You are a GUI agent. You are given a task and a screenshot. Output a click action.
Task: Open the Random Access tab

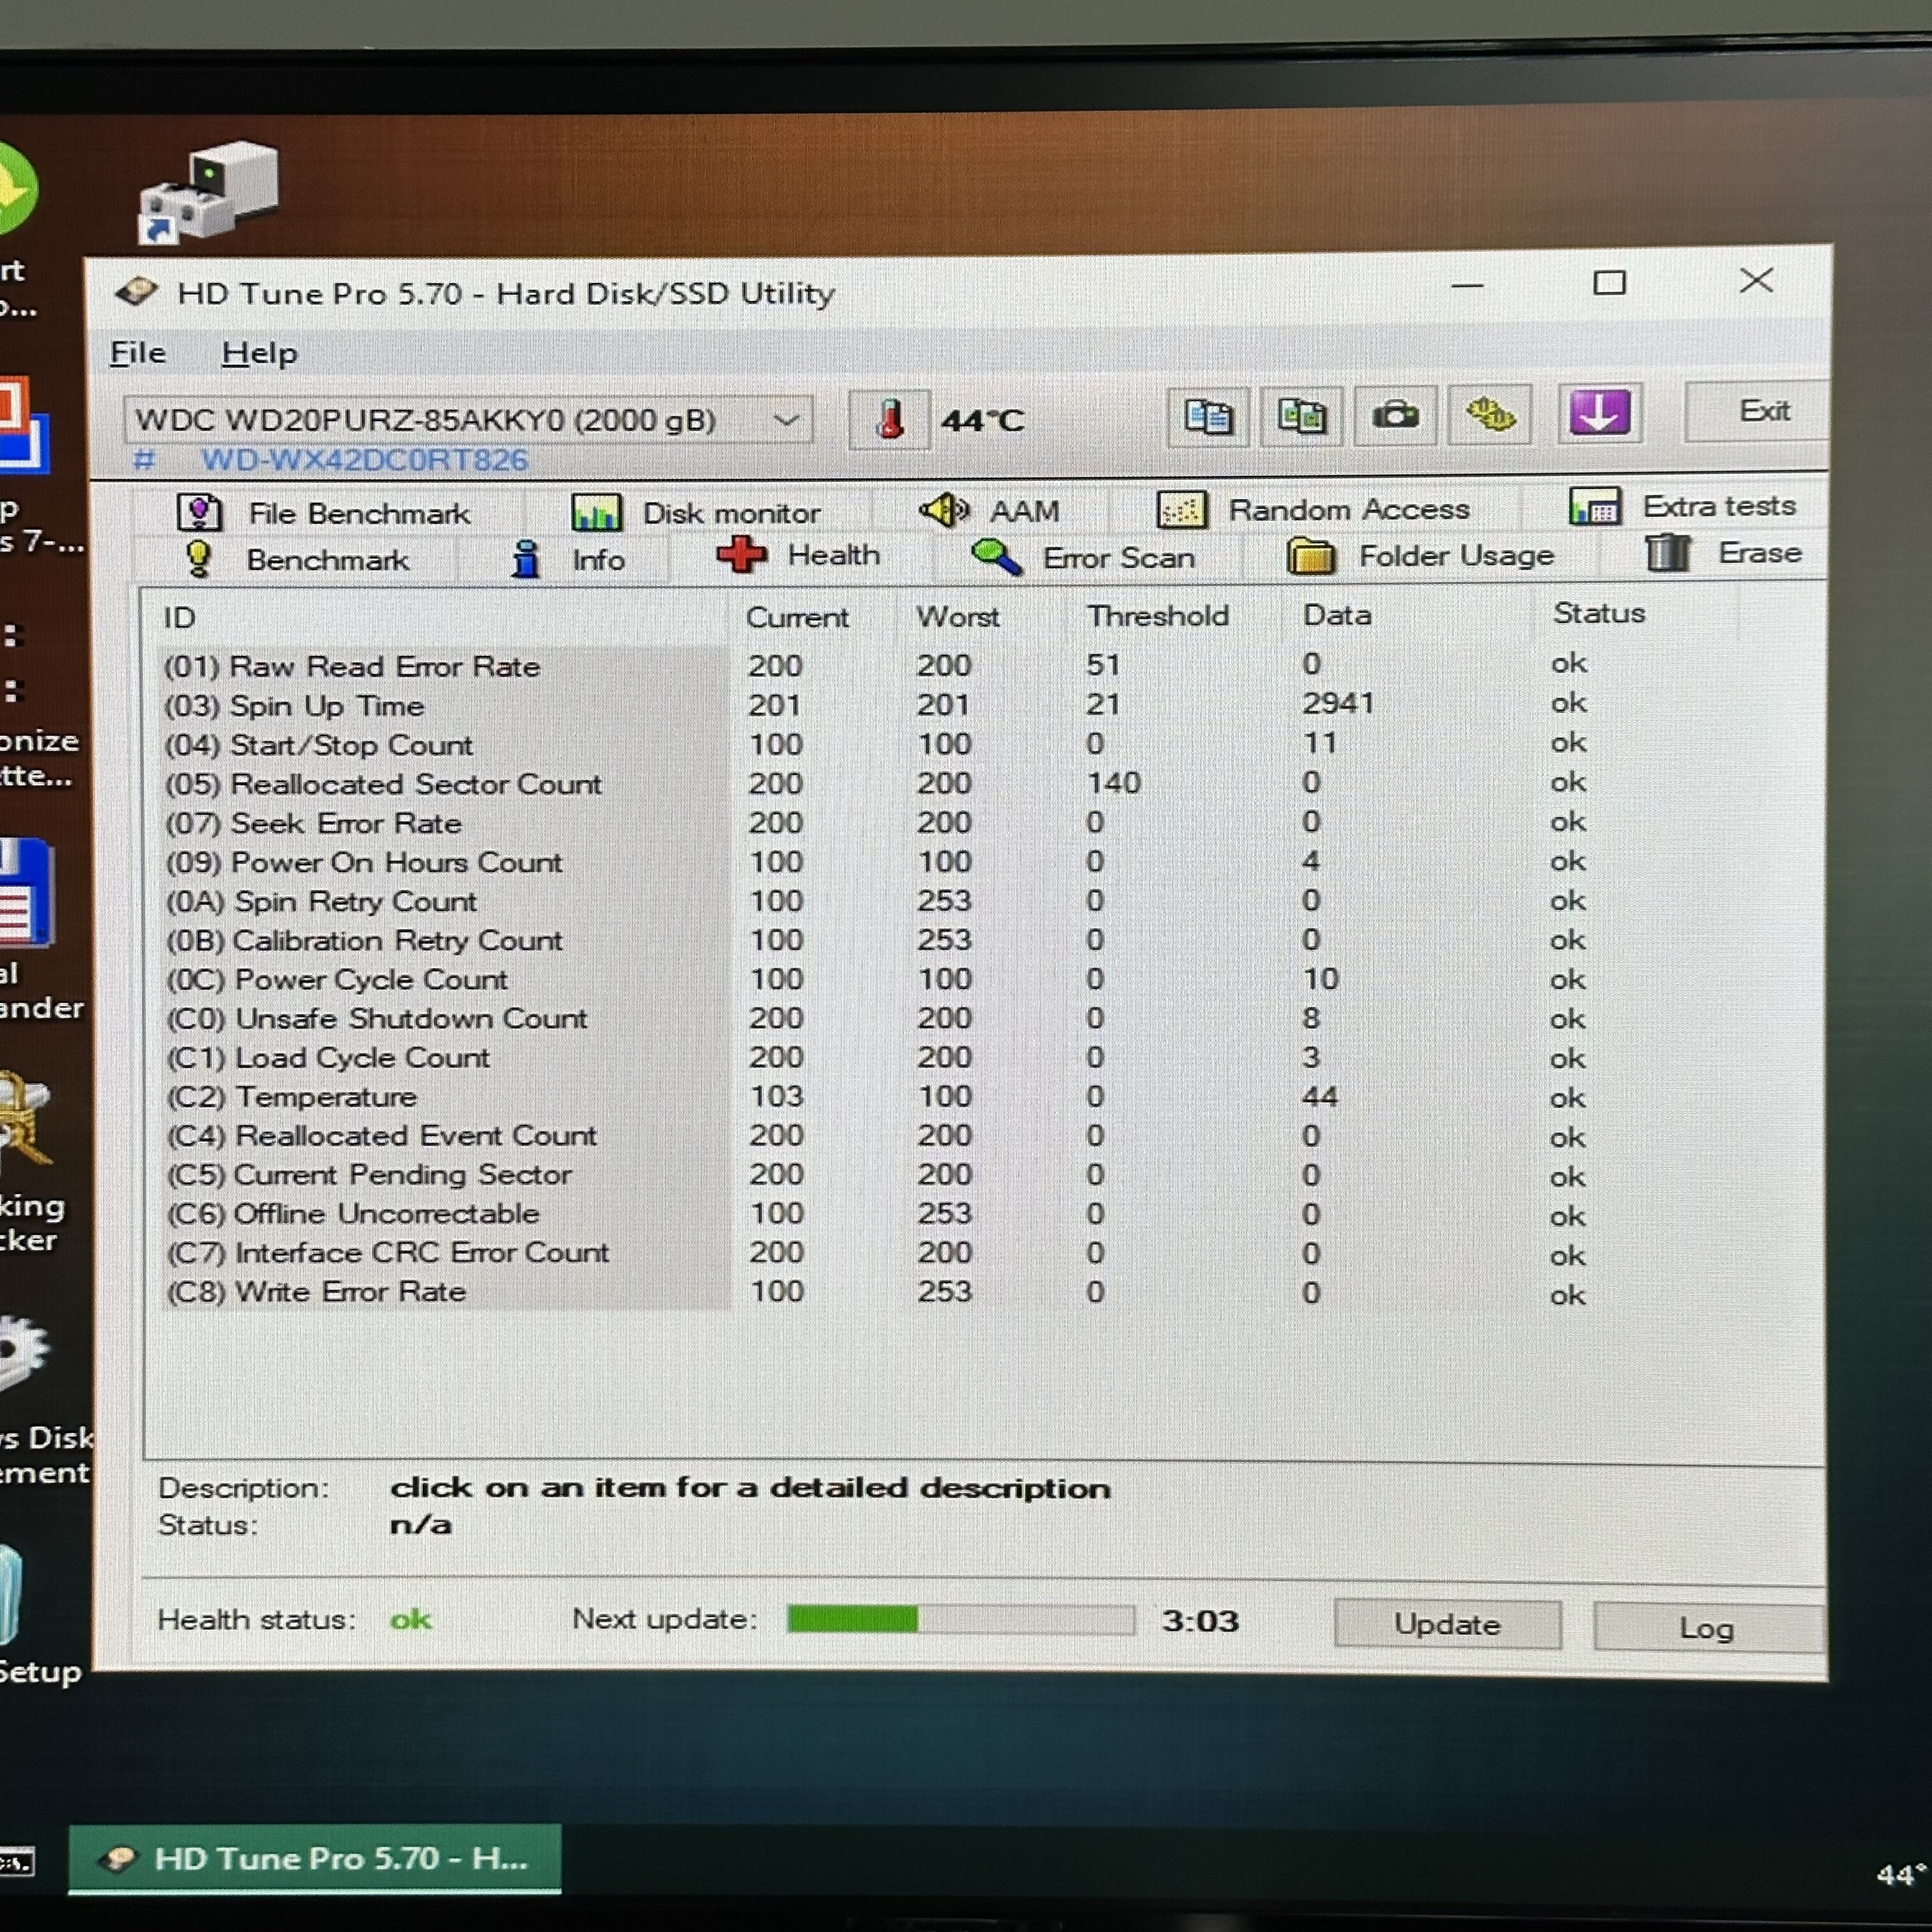click(x=1314, y=510)
